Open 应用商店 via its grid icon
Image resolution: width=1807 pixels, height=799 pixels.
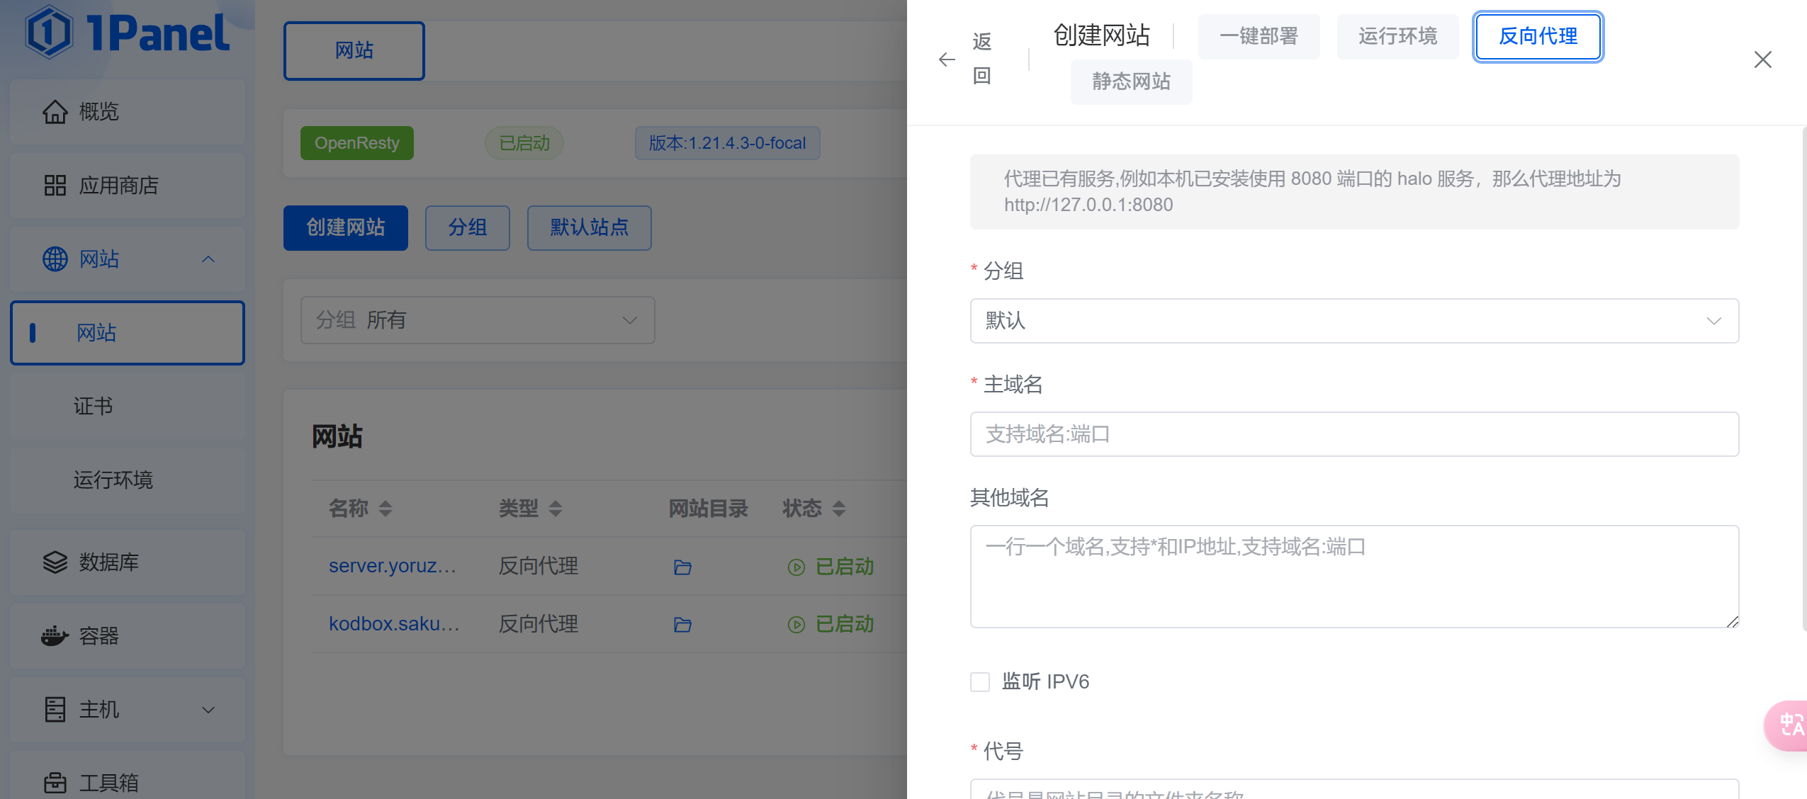(x=55, y=186)
